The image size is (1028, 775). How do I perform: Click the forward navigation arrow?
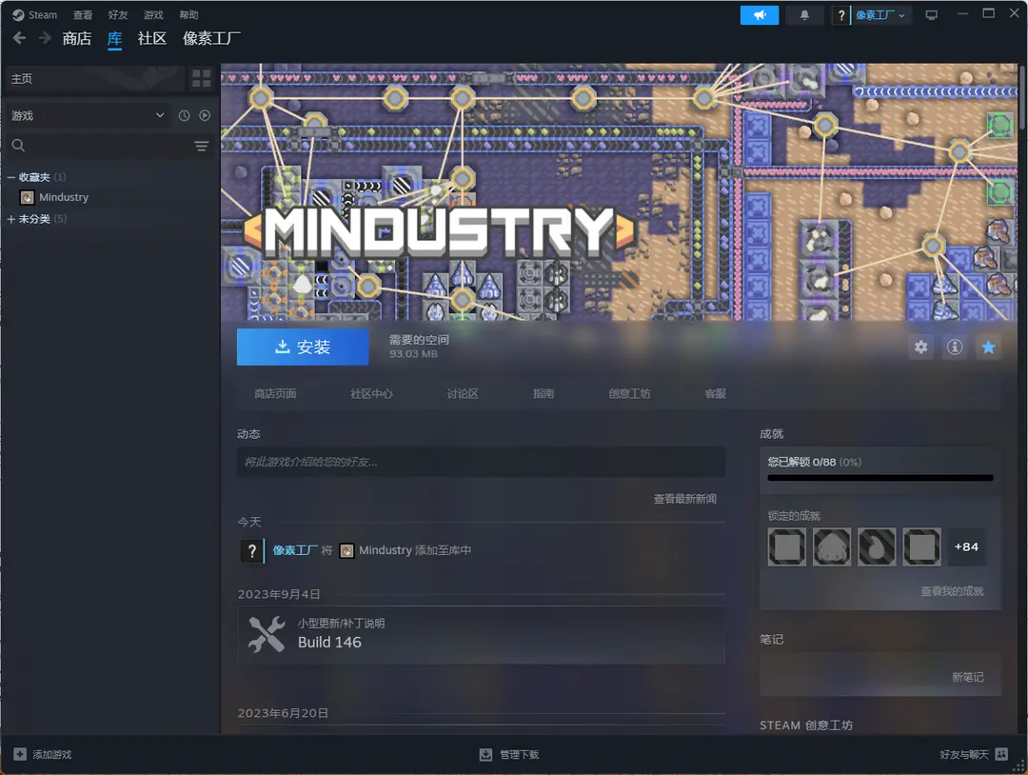point(45,38)
